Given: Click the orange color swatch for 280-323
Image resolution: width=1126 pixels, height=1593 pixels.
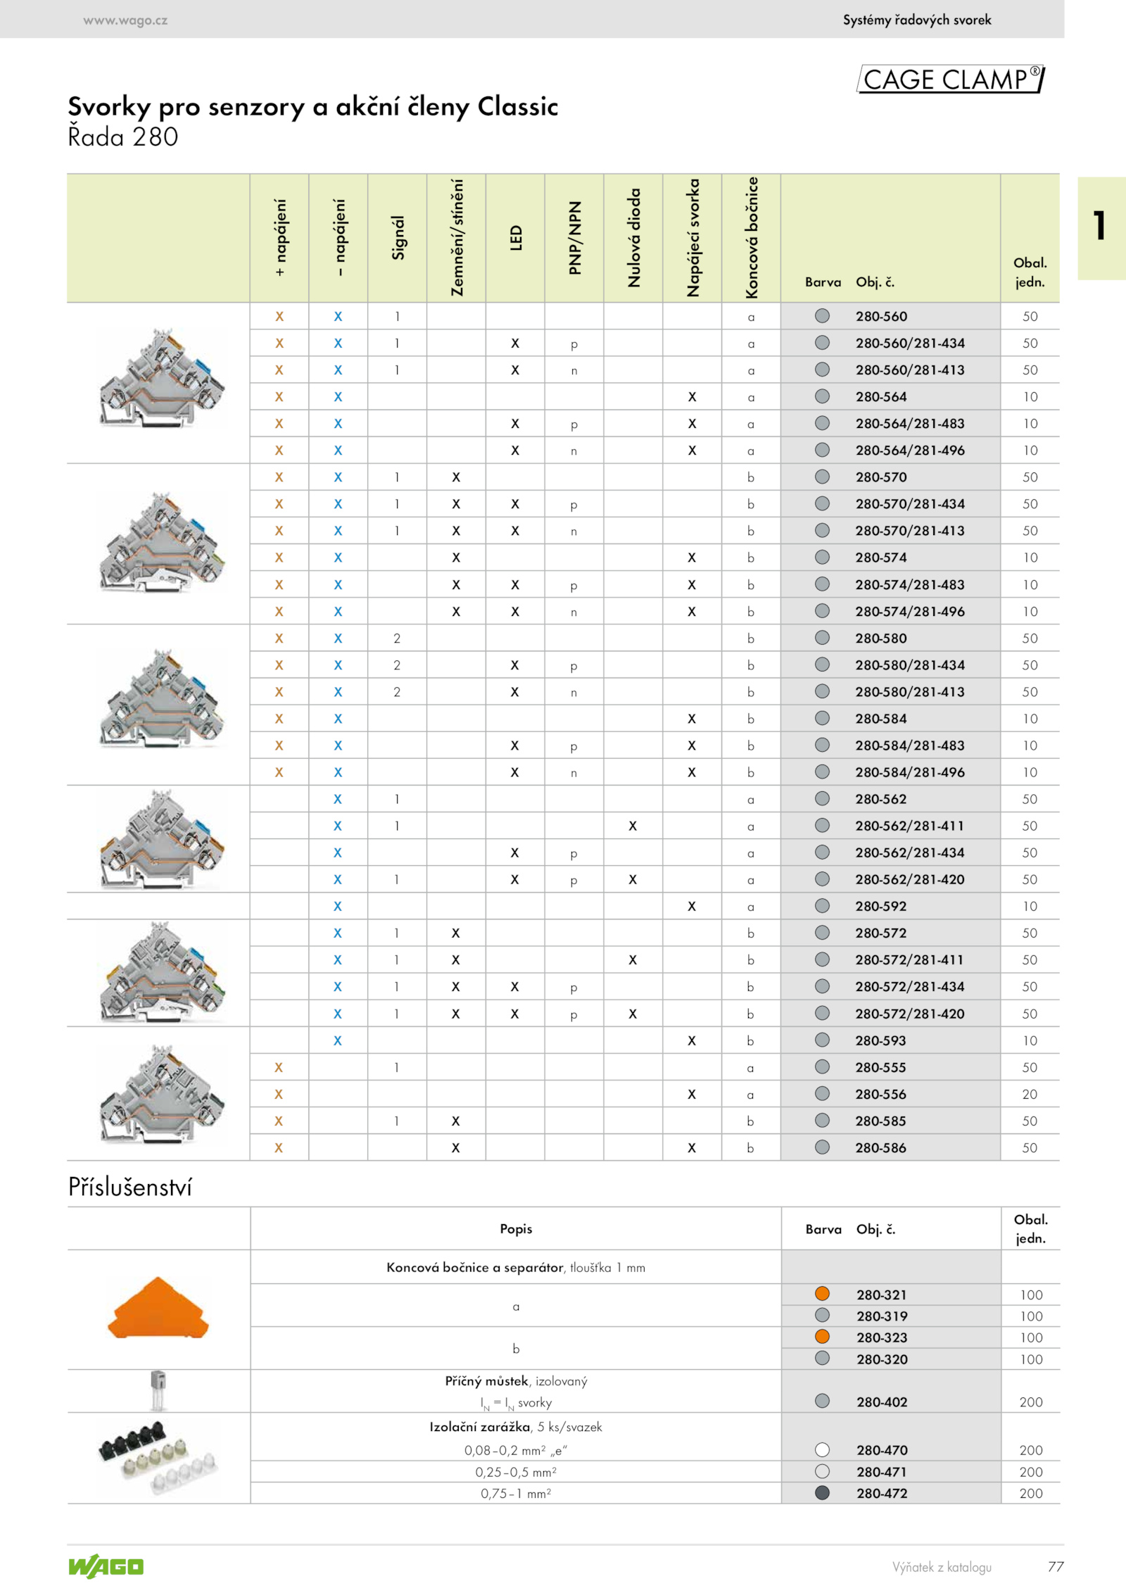Looking at the screenshot, I should pos(822,1337).
